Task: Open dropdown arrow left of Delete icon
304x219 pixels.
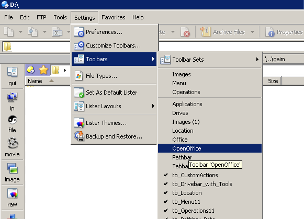Action: pos(173,32)
